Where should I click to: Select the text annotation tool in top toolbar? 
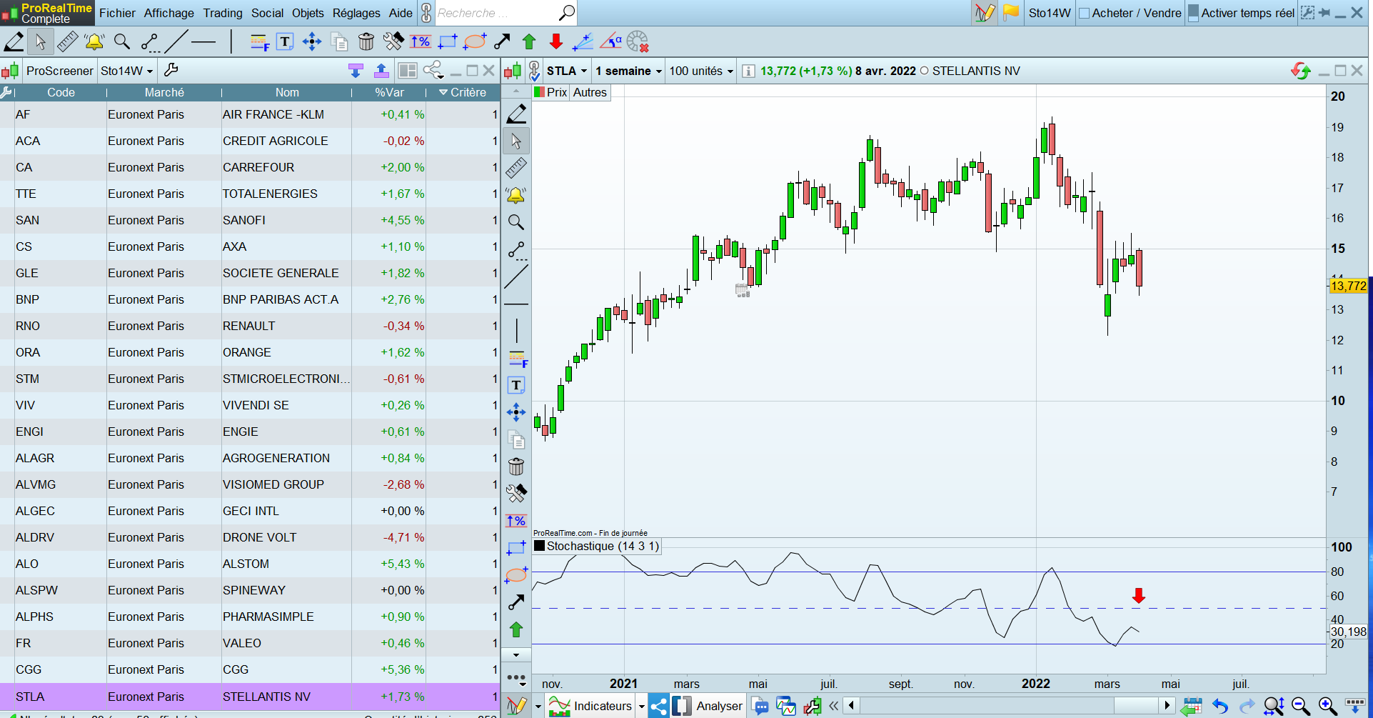click(285, 42)
